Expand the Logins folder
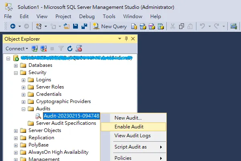 (x=23, y=80)
